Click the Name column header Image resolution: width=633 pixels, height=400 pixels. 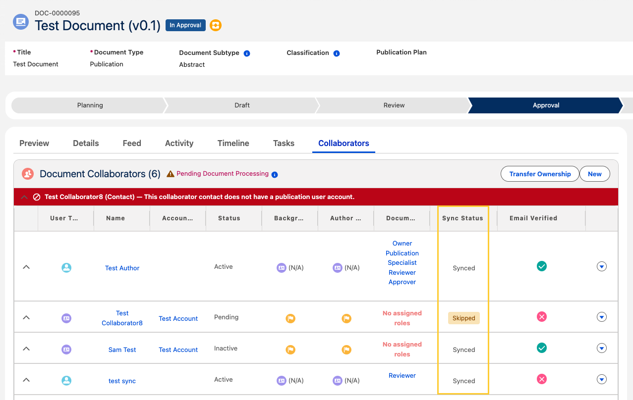tap(115, 218)
